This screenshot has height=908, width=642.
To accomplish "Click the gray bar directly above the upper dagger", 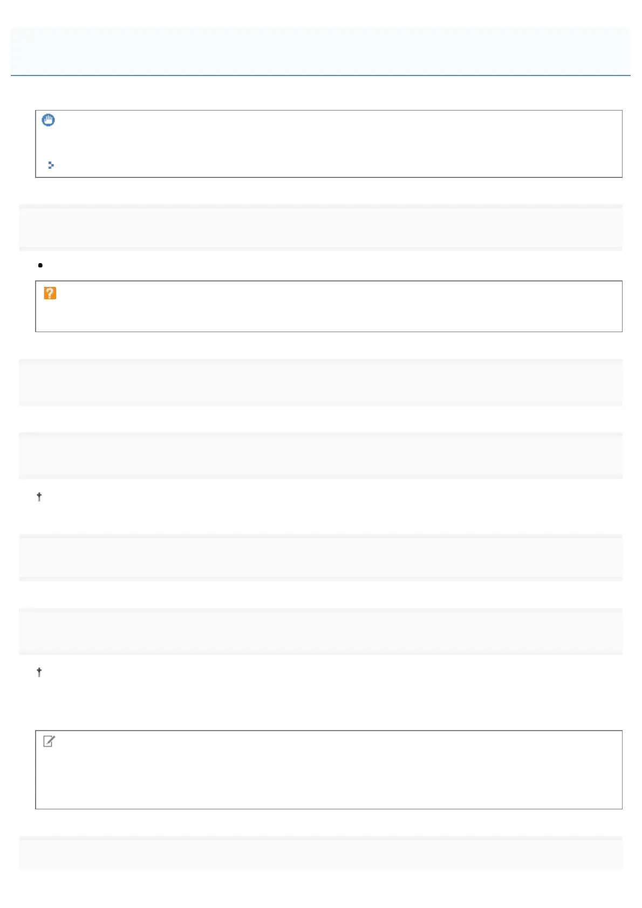I will coord(320,456).
